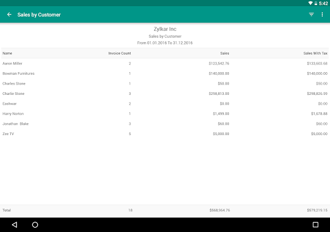
Task: Sort by the Name column header
Action: pyautogui.click(x=7, y=53)
